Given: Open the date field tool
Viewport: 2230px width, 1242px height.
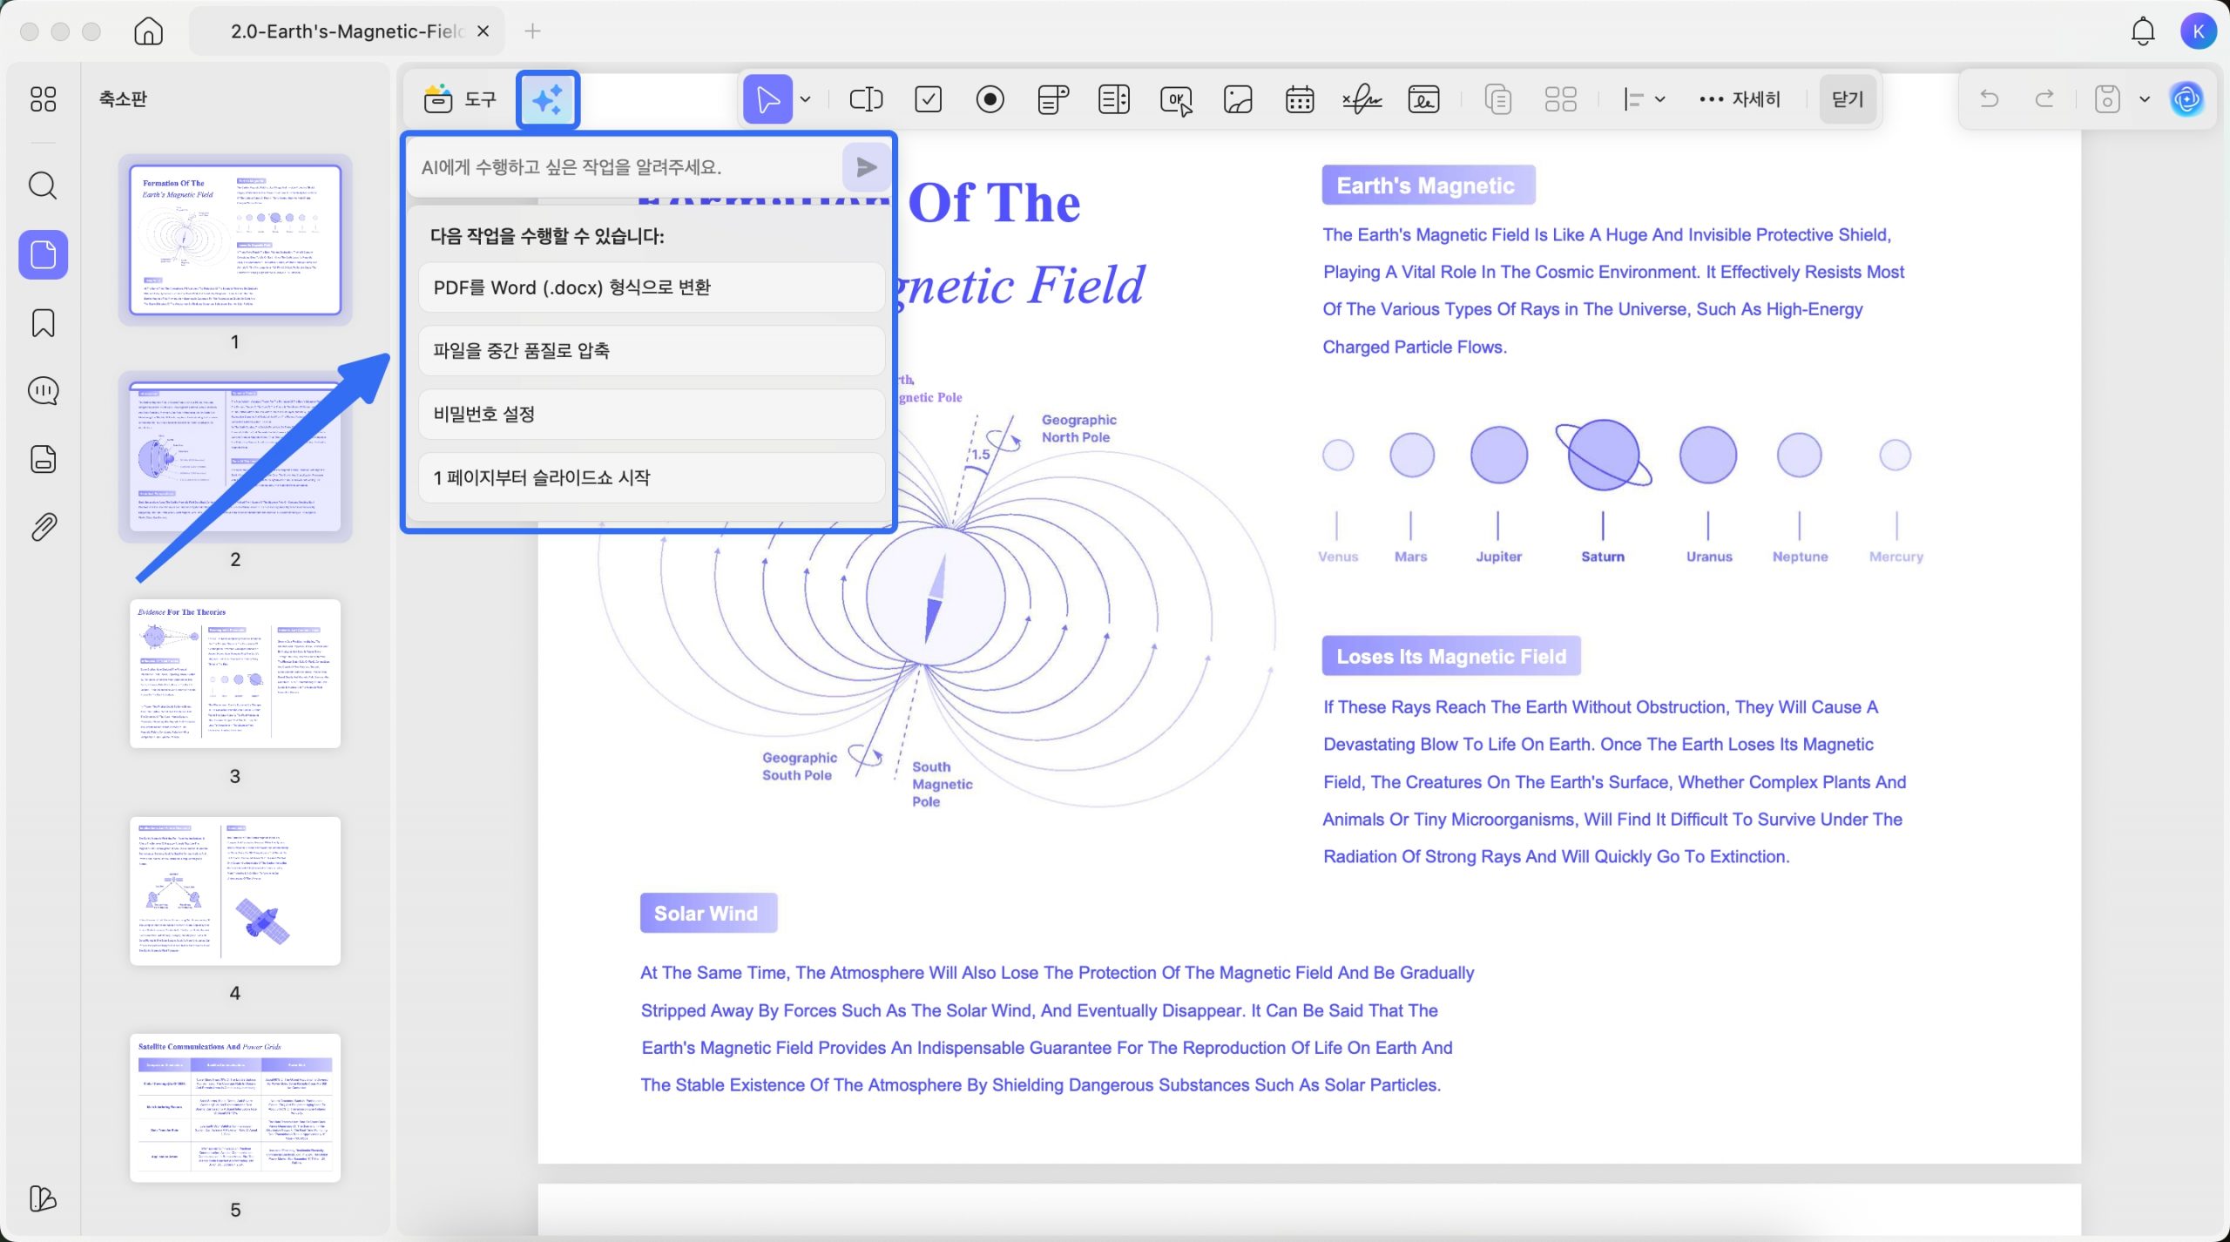Looking at the screenshot, I should (x=1299, y=98).
